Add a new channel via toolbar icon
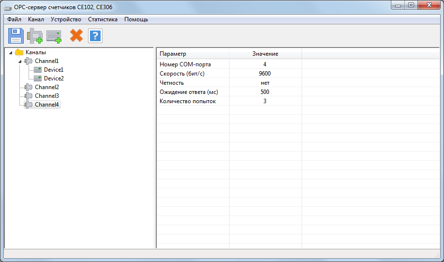Screen dimensions: 444x262 click(x=34, y=36)
